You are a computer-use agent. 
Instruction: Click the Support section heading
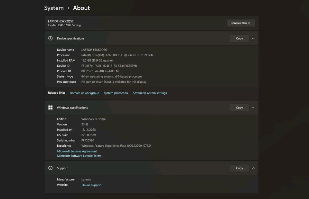pos(62,168)
